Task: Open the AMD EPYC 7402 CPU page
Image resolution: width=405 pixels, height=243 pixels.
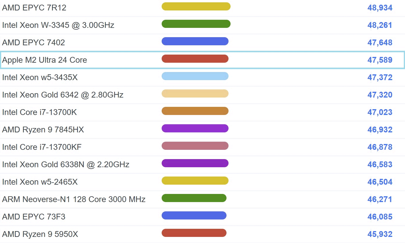Action: 33,43
